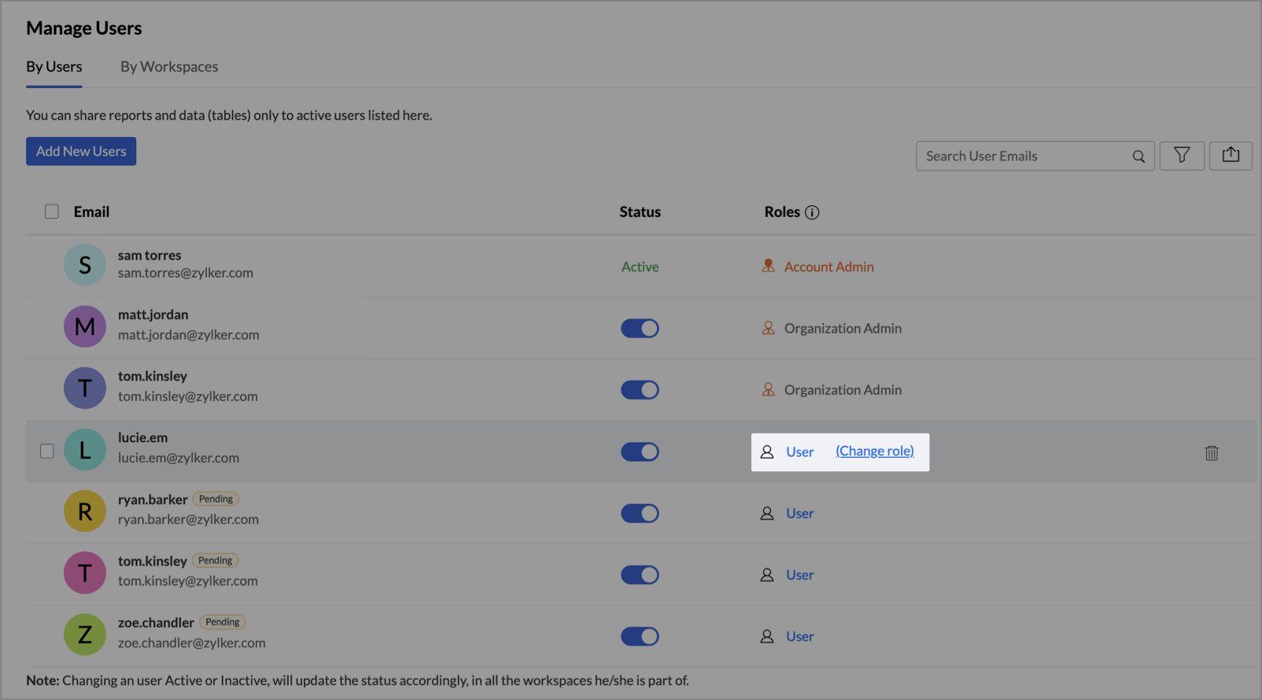This screenshot has width=1262, height=700.
Task: Click the export users icon
Action: (x=1231, y=156)
